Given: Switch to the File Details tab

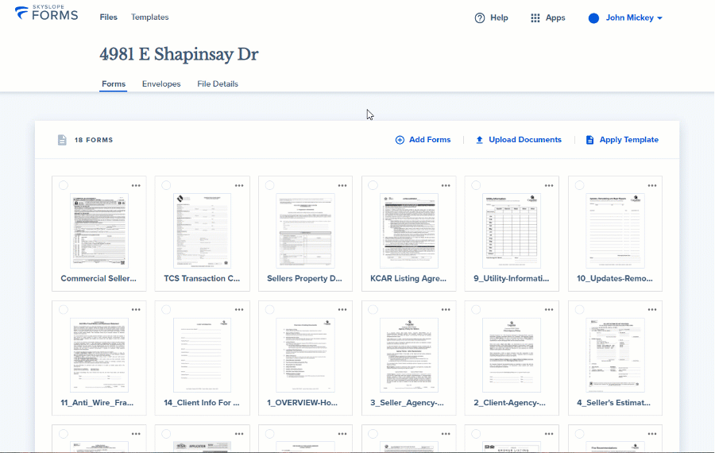Looking at the screenshot, I should tap(218, 84).
